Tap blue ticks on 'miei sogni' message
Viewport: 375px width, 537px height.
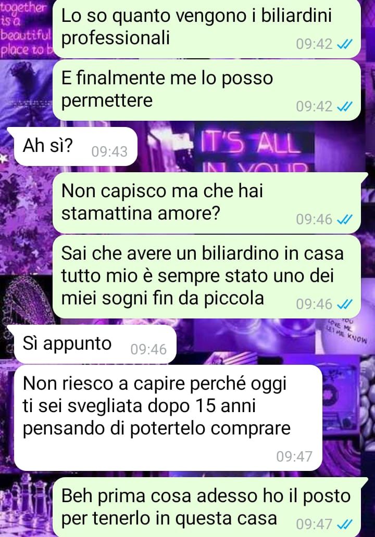(344, 304)
